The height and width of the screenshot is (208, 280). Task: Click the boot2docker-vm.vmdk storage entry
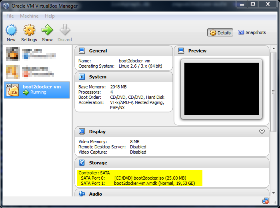pos(154,183)
